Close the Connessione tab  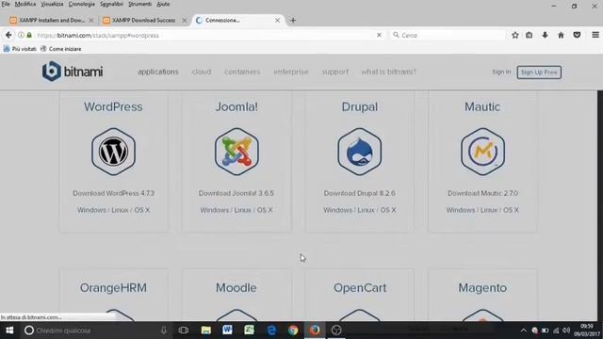[277, 21]
